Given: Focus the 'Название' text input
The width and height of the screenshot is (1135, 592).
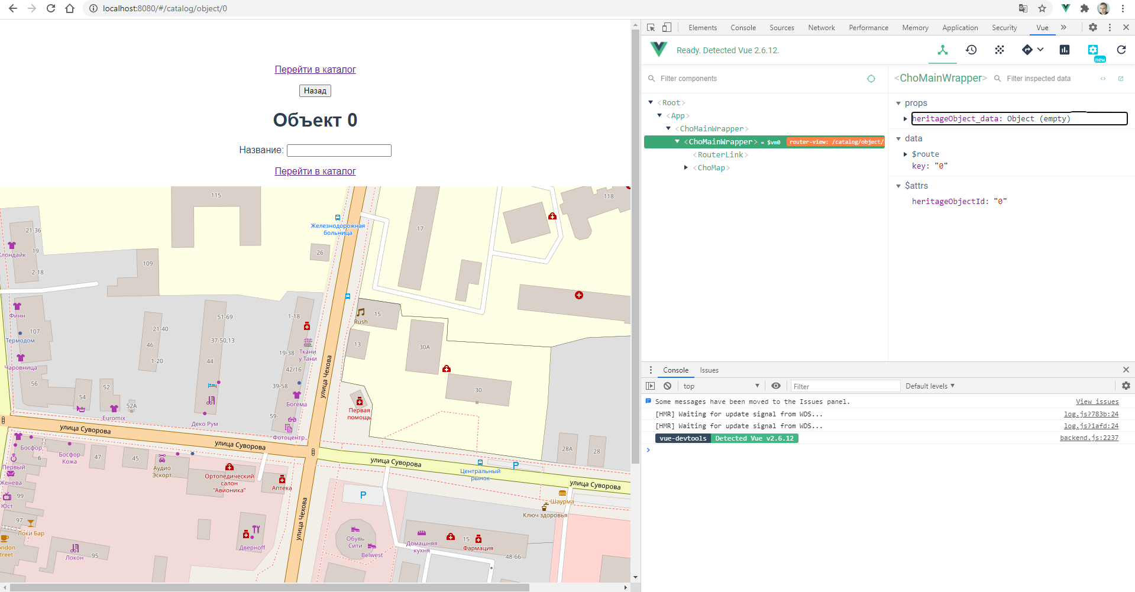Looking at the screenshot, I should tap(339, 150).
